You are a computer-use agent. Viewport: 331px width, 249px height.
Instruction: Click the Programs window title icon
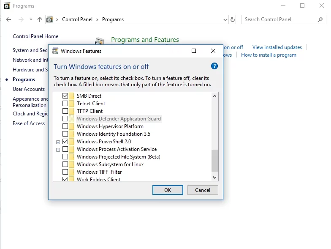(7, 6)
